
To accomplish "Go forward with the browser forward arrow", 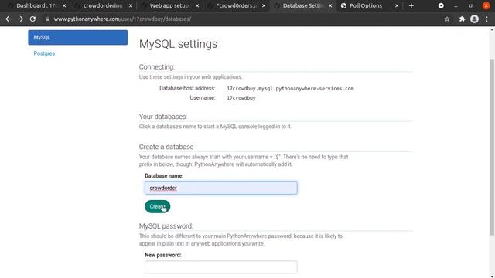I will (x=21, y=19).
